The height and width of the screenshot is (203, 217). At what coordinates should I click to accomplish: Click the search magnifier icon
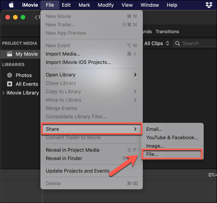click(177, 43)
